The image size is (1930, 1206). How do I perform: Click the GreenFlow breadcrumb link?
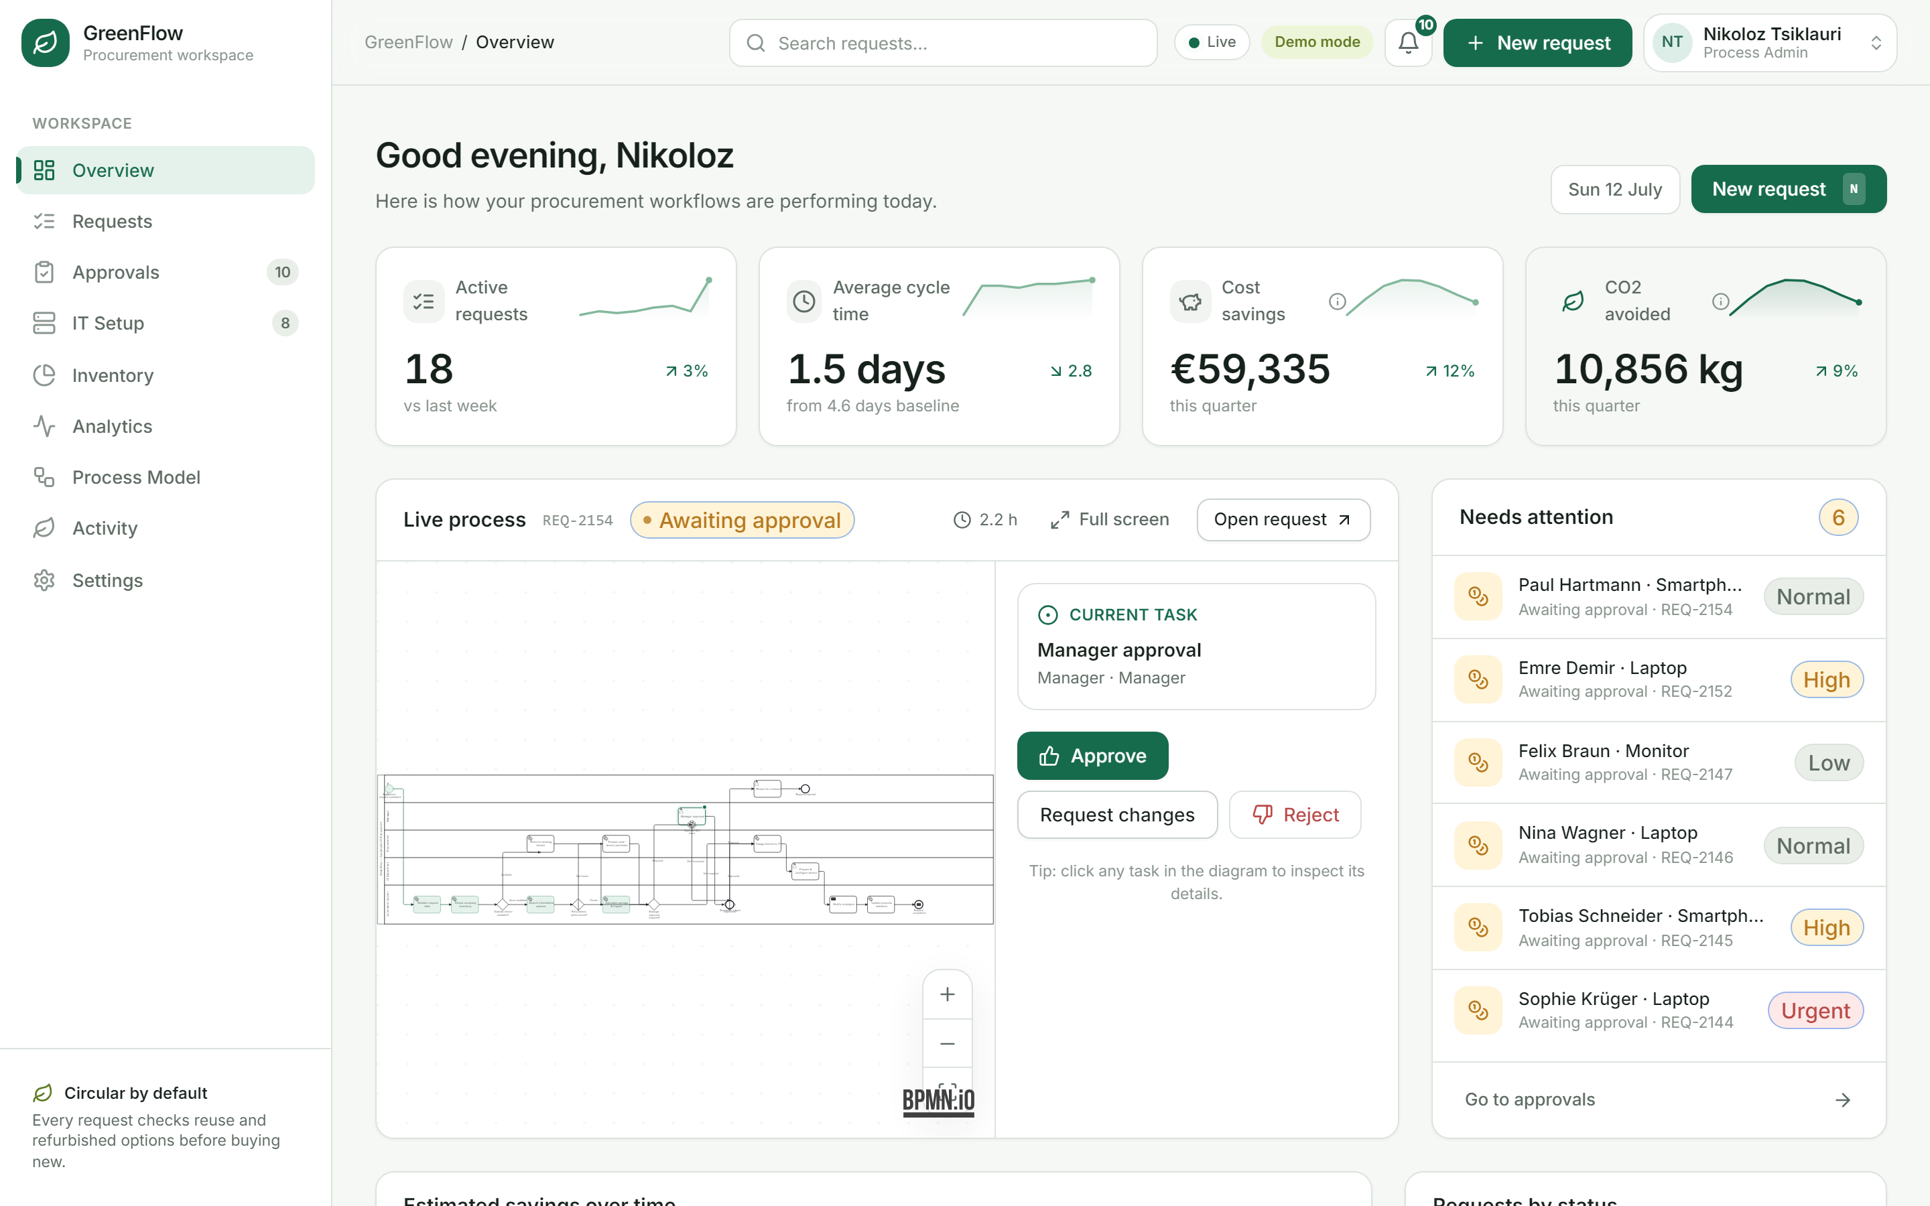(408, 42)
